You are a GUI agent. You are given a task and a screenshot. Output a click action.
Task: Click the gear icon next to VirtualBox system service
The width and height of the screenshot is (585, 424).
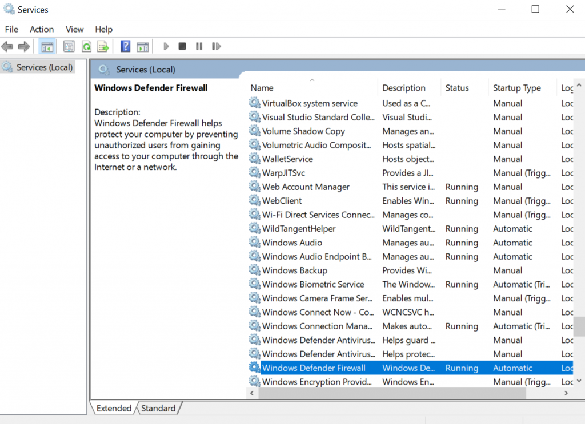pos(254,103)
